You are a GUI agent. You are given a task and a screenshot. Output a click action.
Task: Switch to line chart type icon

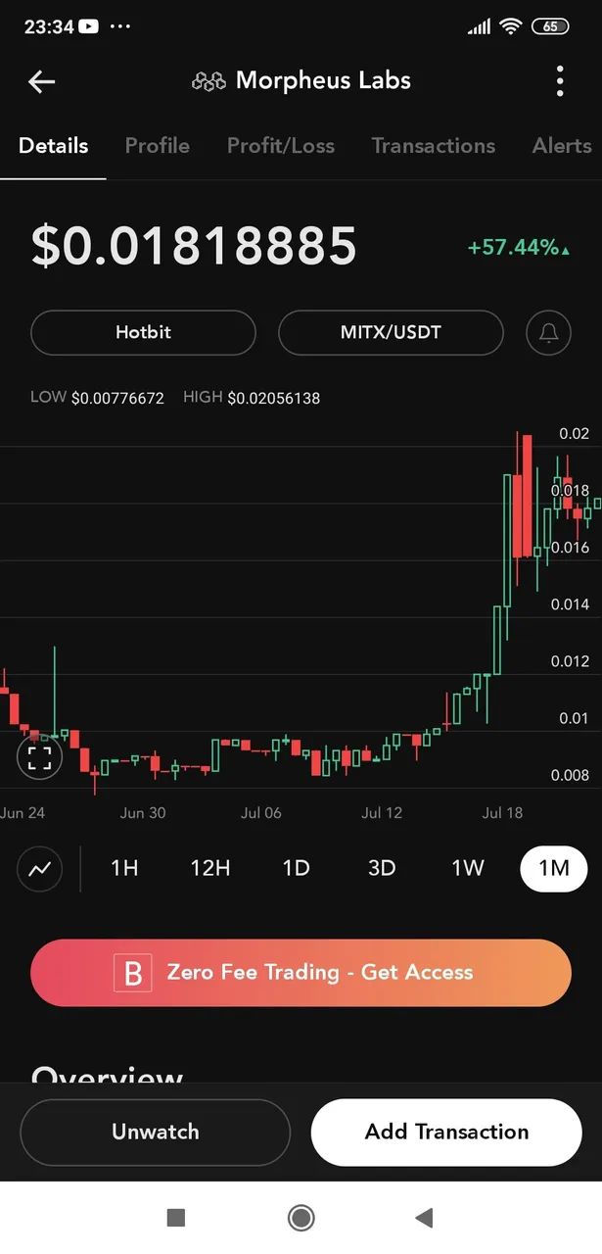tap(40, 868)
